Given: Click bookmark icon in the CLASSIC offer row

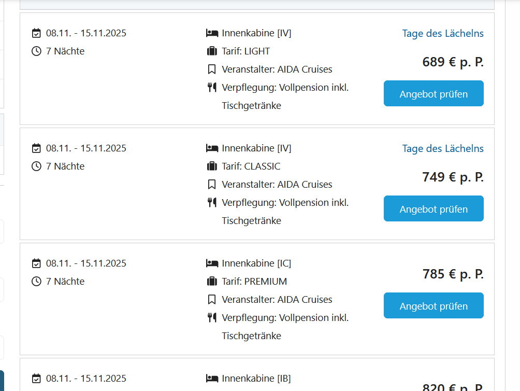Looking at the screenshot, I should pos(212,185).
